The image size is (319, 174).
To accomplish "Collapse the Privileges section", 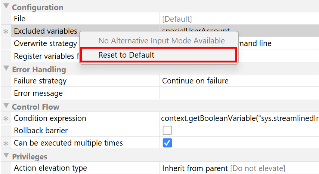I will click(x=6, y=156).
